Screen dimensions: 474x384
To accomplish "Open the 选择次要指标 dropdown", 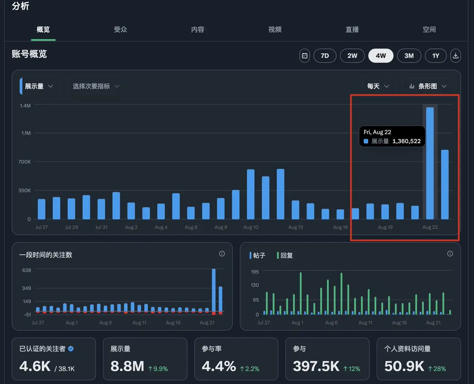I will point(96,86).
